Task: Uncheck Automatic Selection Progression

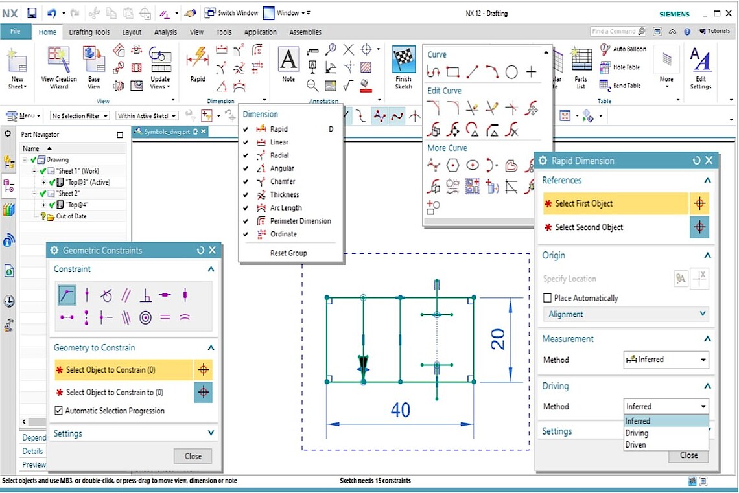Action: 59,411
